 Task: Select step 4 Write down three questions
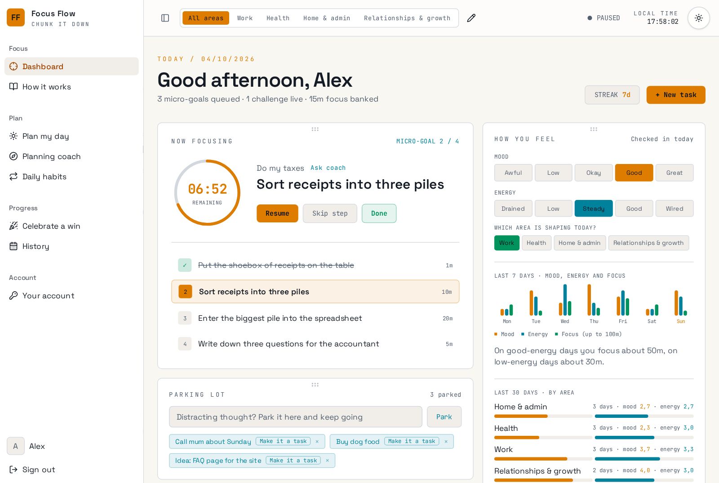[315, 344]
